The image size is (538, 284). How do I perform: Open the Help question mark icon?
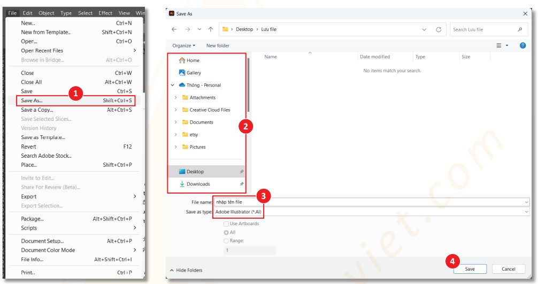coord(522,45)
